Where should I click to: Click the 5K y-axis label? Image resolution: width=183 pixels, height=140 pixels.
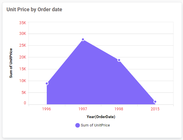[23, 93]
